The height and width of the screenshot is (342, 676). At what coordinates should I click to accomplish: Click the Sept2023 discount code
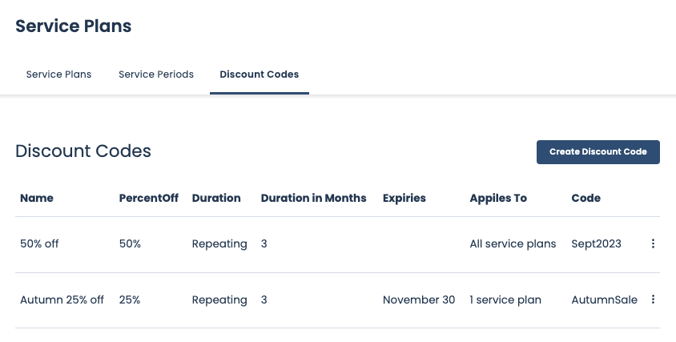click(x=596, y=243)
